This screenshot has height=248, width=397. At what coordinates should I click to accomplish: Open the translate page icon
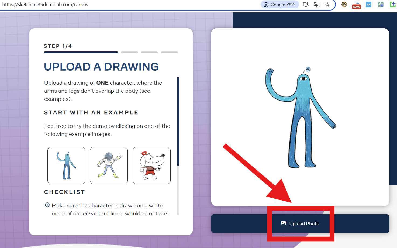[x=316, y=5]
